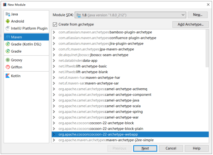
Task: Expand the jbosscc-seam-archetype node
Action: click(54, 55)
